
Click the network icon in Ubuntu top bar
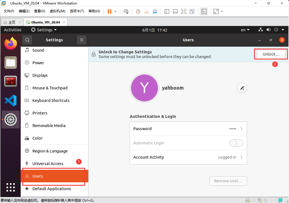260,30
